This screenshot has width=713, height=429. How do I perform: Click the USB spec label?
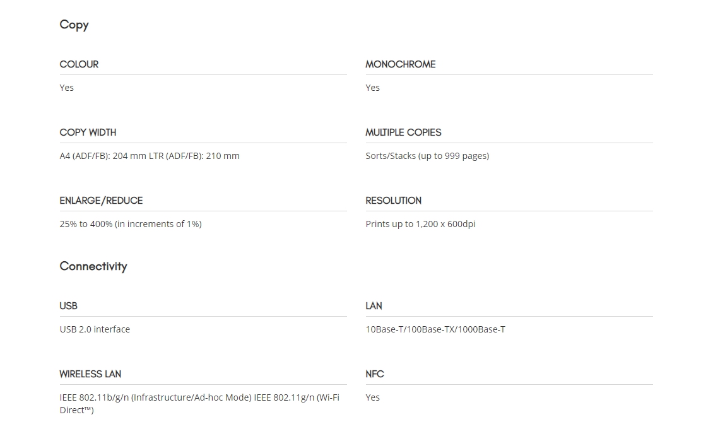click(69, 306)
